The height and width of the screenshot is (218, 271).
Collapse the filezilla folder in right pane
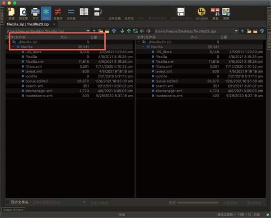[x=143, y=47]
